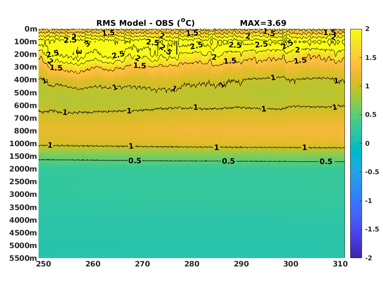This screenshot has height=287, width=383.
Task: Select the "4000m" depth axis label
Action: (x=23, y=220)
